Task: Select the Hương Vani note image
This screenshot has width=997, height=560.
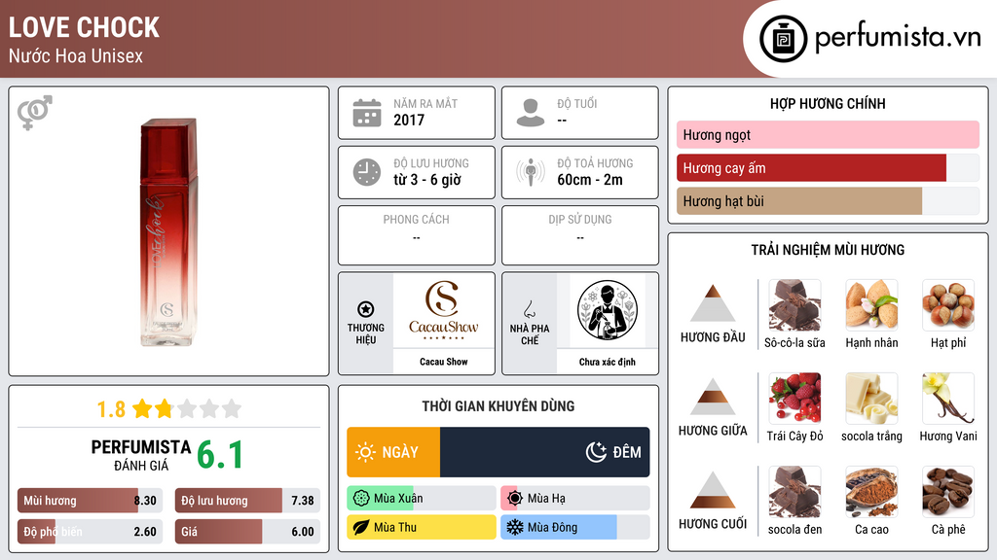Action: [x=948, y=399]
